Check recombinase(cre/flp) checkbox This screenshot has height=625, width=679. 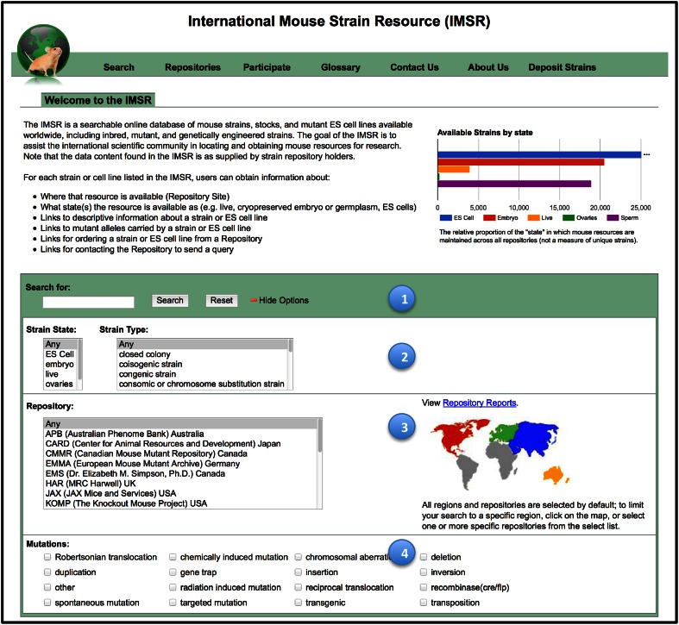pyautogui.click(x=424, y=587)
